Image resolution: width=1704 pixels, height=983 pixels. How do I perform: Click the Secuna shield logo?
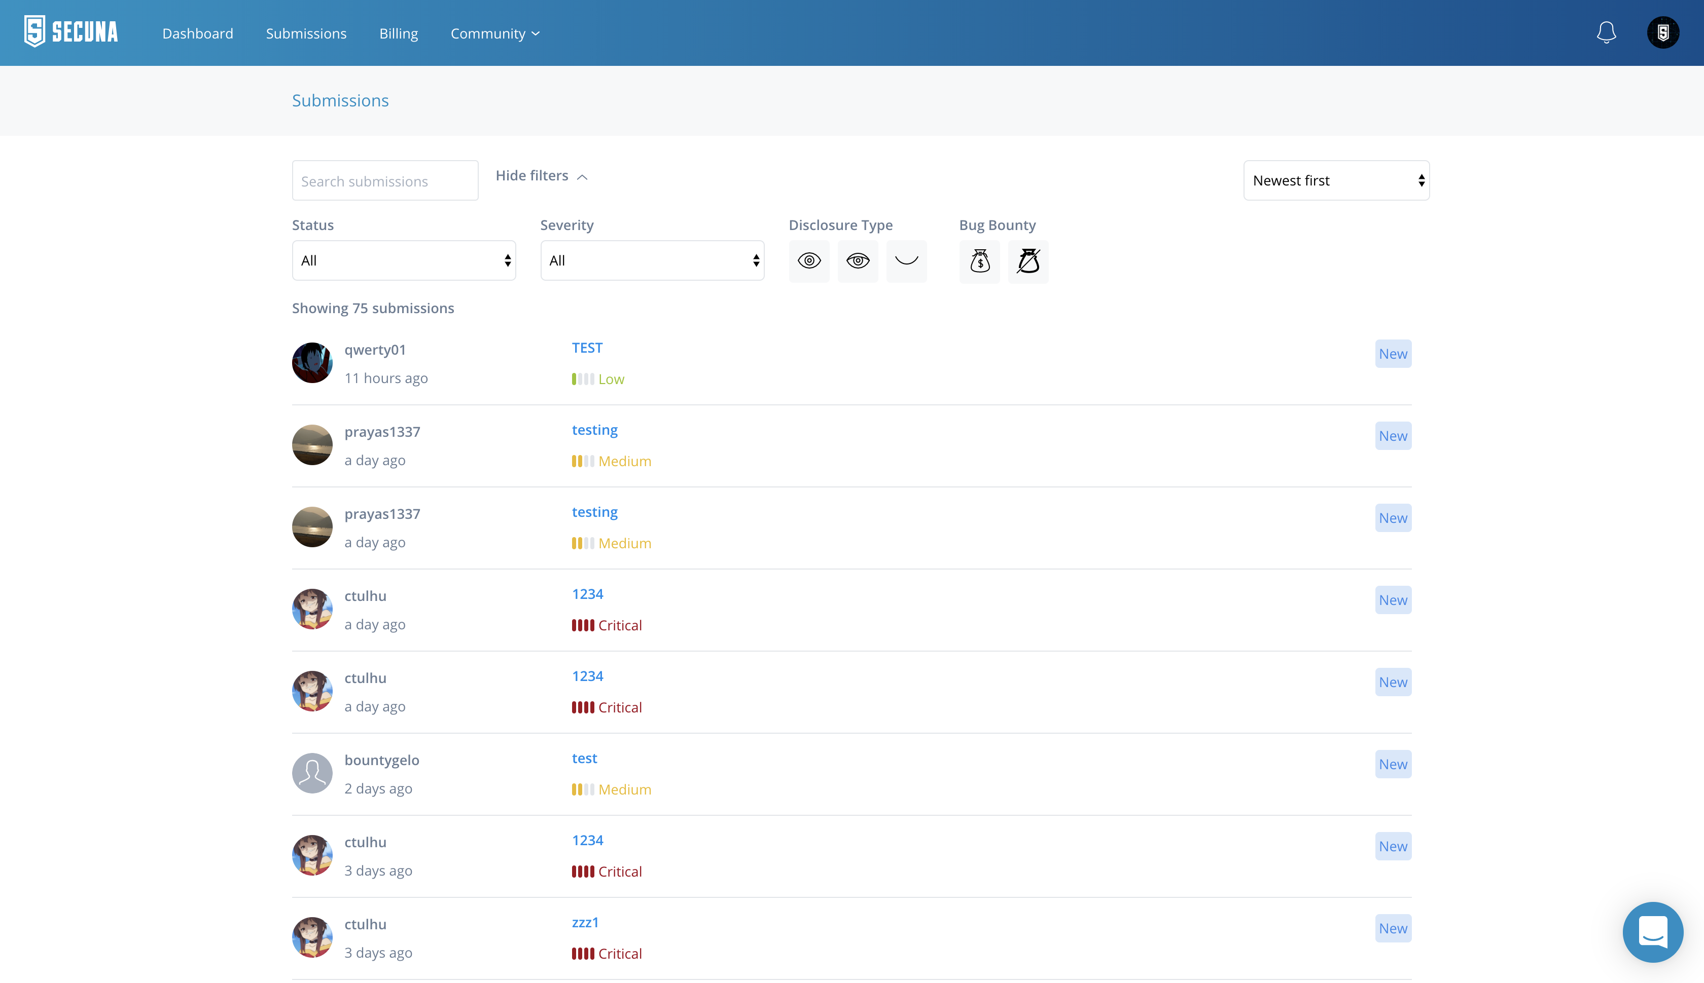[x=35, y=31]
